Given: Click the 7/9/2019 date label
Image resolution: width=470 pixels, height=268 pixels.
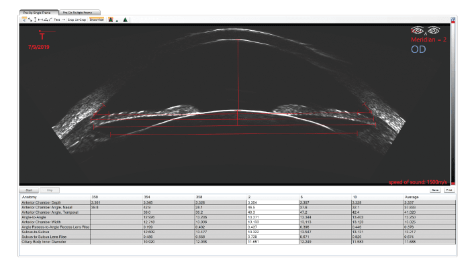Looking at the screenshot, I should (x=39, y=47).
